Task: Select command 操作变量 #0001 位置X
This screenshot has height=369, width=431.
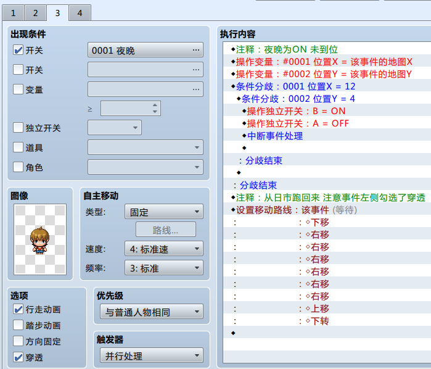Action: (327, 62)
